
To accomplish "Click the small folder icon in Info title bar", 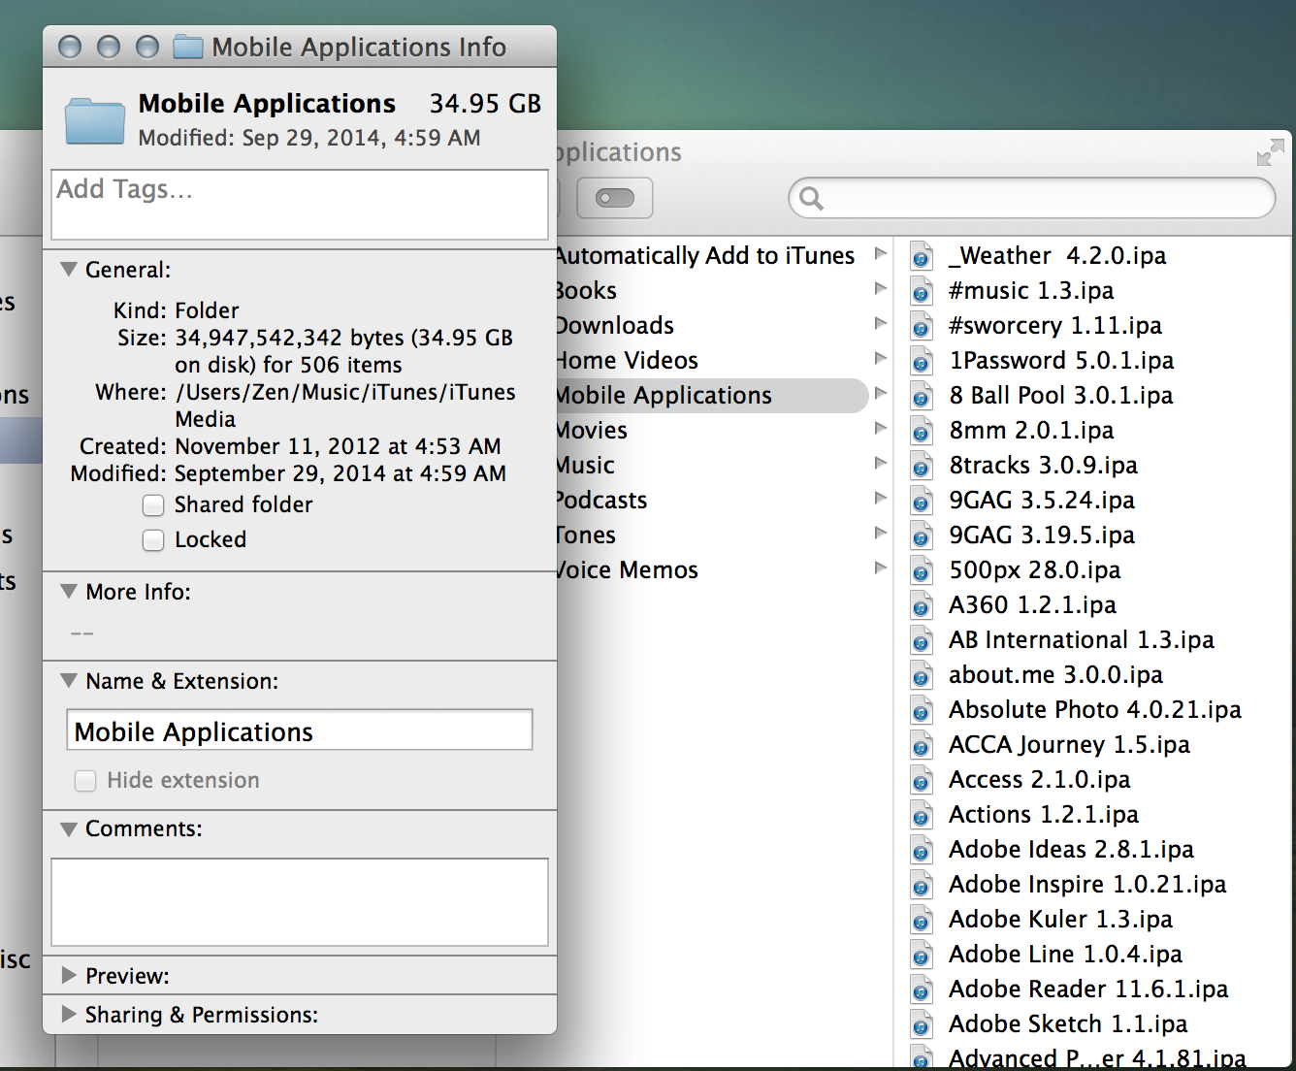I will pos(188,47).
